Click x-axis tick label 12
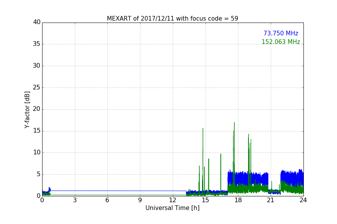Viewport: 337px width, 224px height. pos(172,200)
